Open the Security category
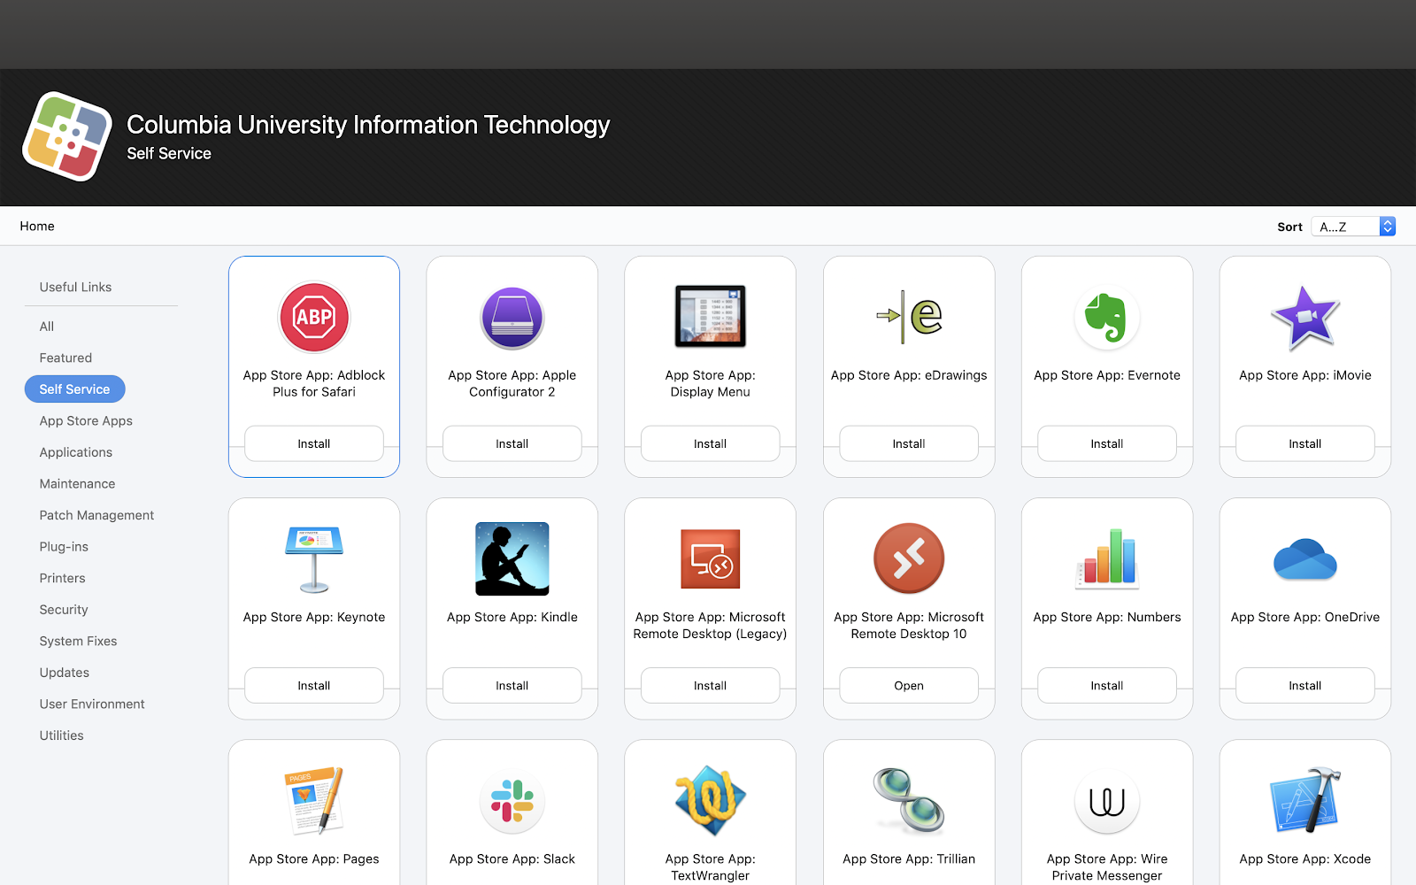Screen dimensions: 1416x885 pyautogui.click(x=64, y=610)
